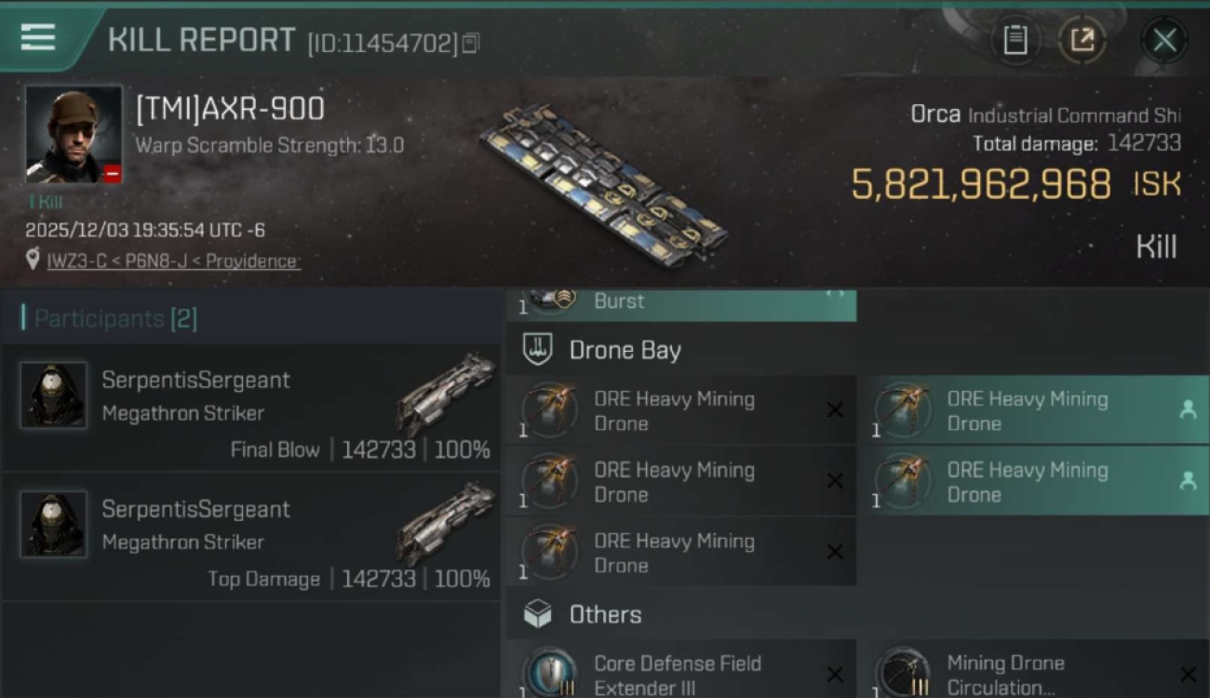Open the Mining Drone Circulation item icon
The height and width of the screenshot is (698, 1210).
tap(903, 672)
